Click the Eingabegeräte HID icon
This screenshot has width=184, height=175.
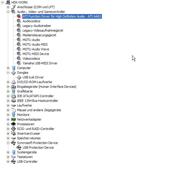(13, 87)
